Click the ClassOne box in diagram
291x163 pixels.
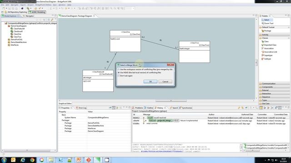[x=125, y=41]
